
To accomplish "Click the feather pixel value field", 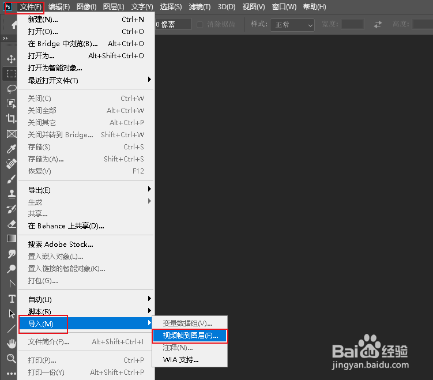I will 173,24.
